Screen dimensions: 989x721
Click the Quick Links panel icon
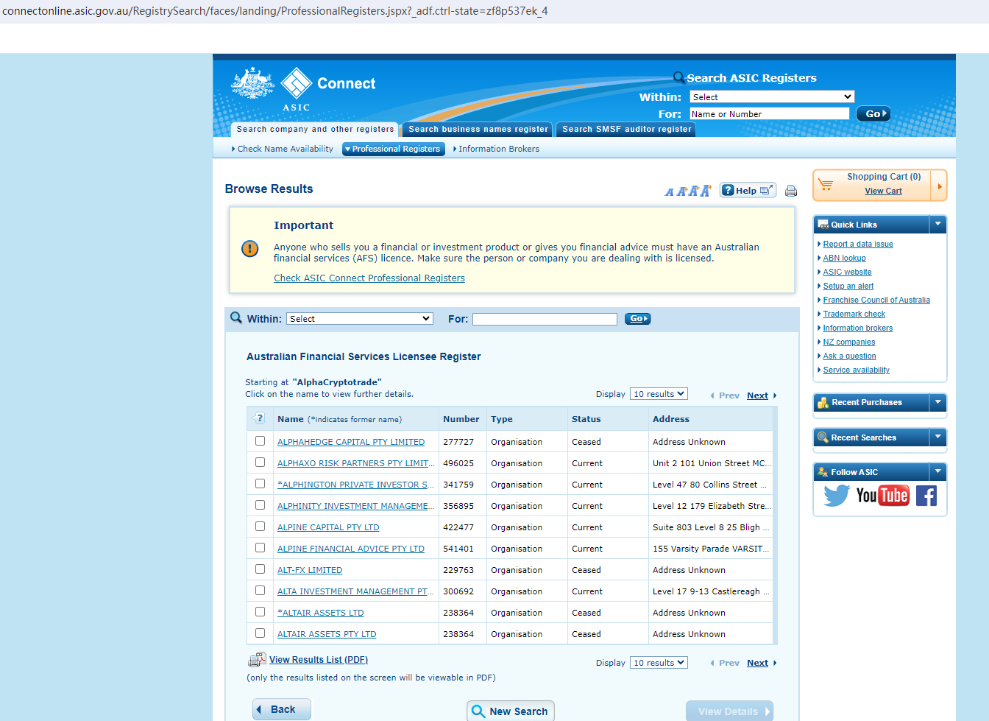coord(823,225)
